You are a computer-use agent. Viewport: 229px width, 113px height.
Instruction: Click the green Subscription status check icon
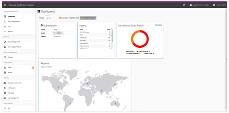42,25
